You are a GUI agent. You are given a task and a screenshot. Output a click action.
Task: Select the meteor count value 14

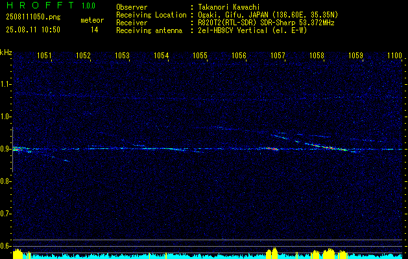click(94, 30)
